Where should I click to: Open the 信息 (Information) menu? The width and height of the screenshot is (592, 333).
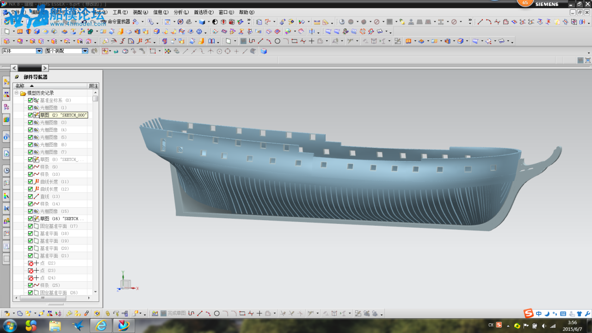(x=160, y=12)
